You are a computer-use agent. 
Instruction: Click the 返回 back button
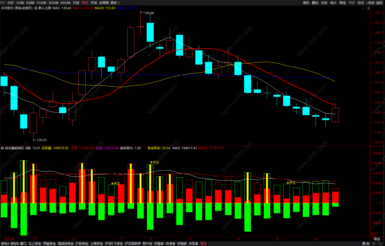(379, 3)
